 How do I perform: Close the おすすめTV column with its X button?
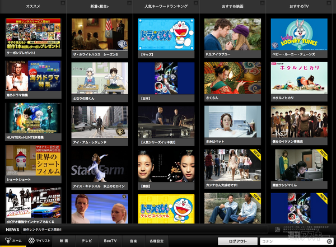329,3
